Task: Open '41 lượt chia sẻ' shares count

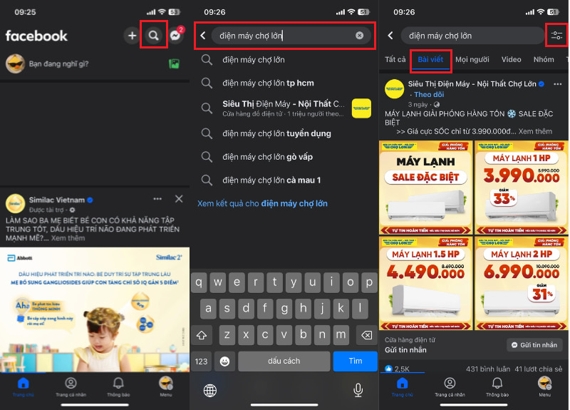Action: coord(539,369)
